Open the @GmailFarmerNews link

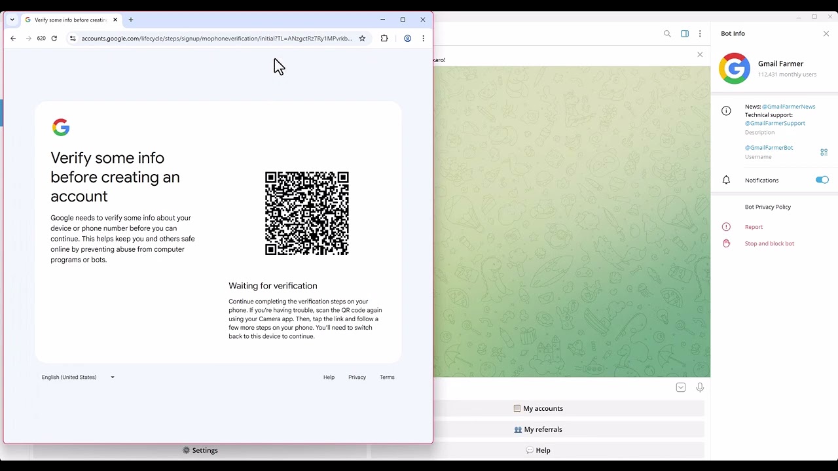click(x=788, y=107)
